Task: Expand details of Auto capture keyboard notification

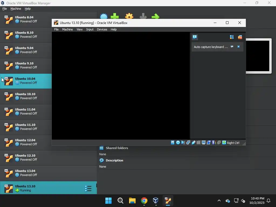Action: [x=232, y=47]
